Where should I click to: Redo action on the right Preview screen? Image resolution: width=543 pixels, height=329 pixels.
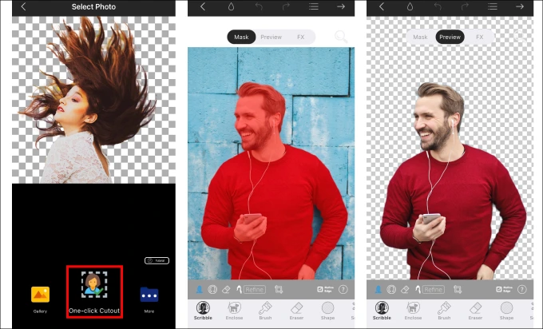(x=465, y=6)
